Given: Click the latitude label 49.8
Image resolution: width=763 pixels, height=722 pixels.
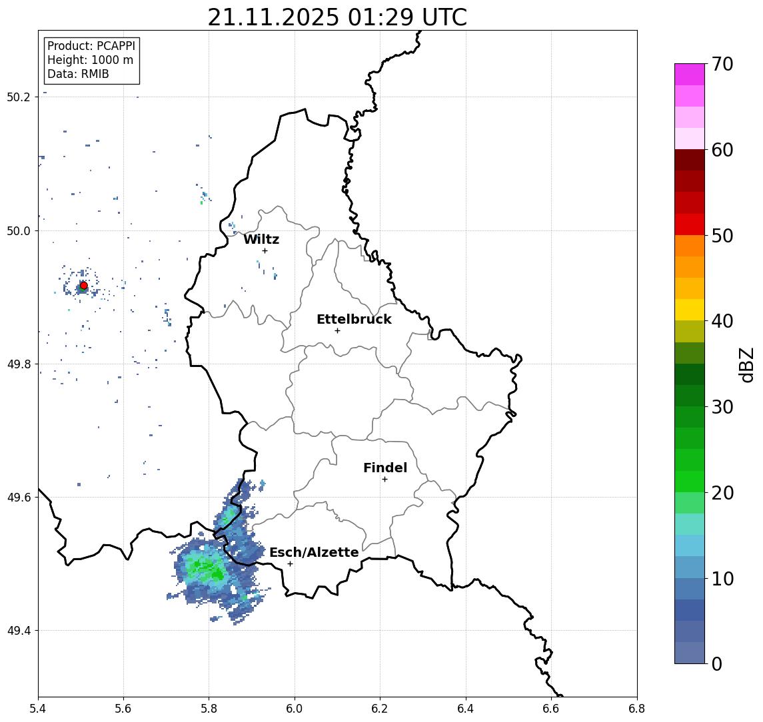Looking at the screenshot, I should [19, 364].
